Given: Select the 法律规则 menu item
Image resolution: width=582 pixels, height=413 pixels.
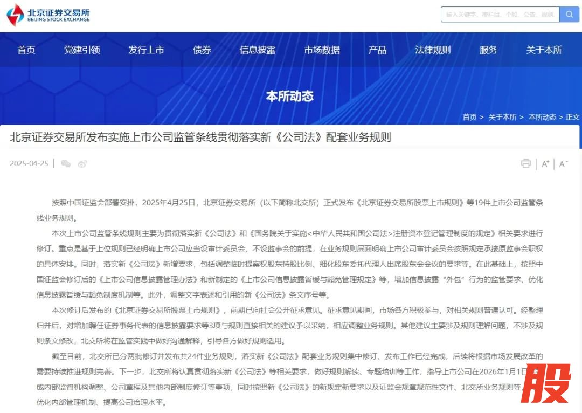Looking at the screenshot, I should pyautogui.click(x=433, y=50).
